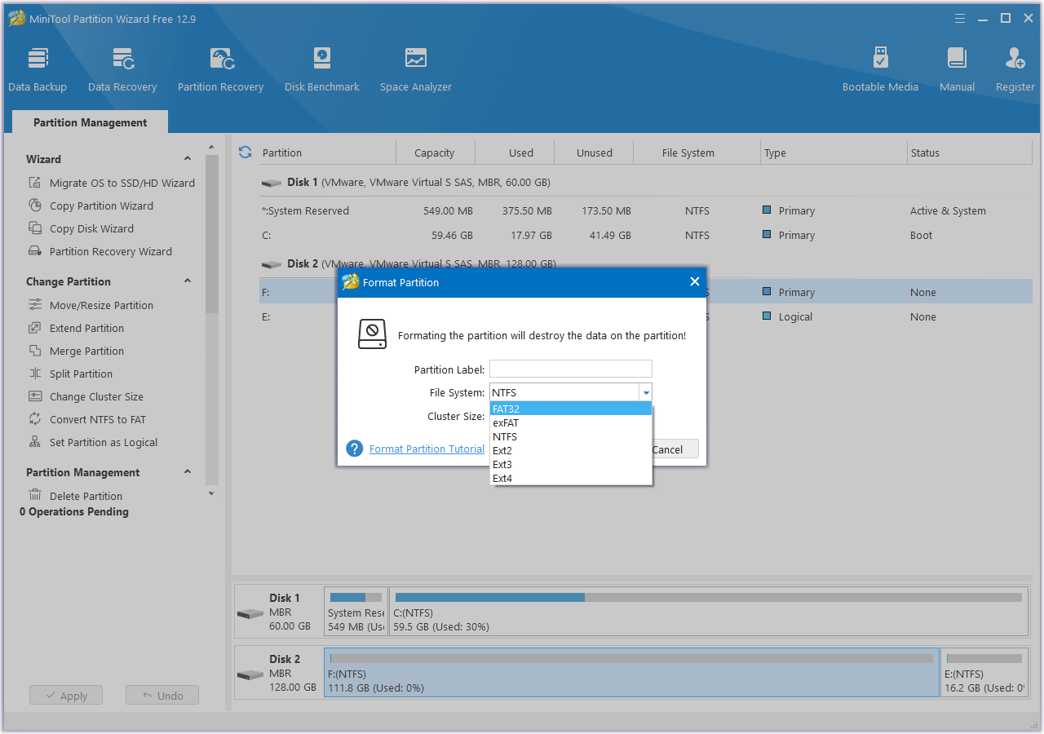Viewport: 1044px width, 734px height.
Task: Launch Partition Recovery from the toolbar
Action: click(x=220, y=70)
